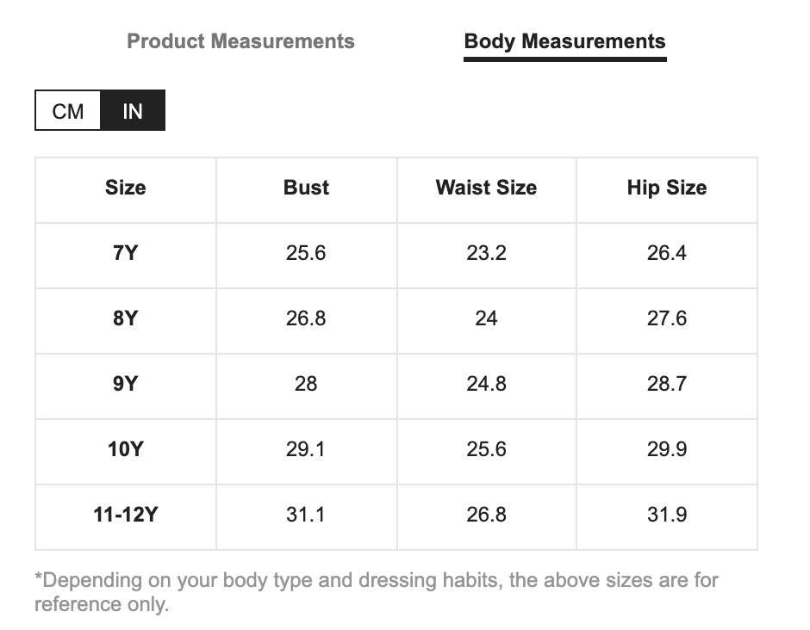
Task: Click the sizing reference disclaimer text
Action: (x=376, y=592)
